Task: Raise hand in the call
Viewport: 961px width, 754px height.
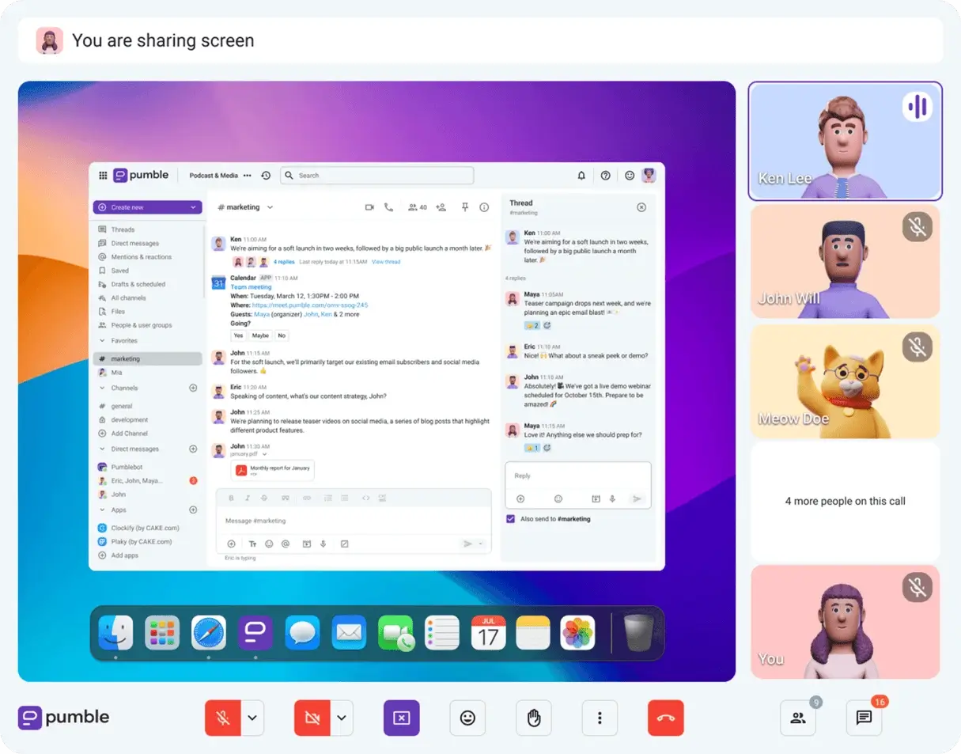Action: [x=534, y=718]
